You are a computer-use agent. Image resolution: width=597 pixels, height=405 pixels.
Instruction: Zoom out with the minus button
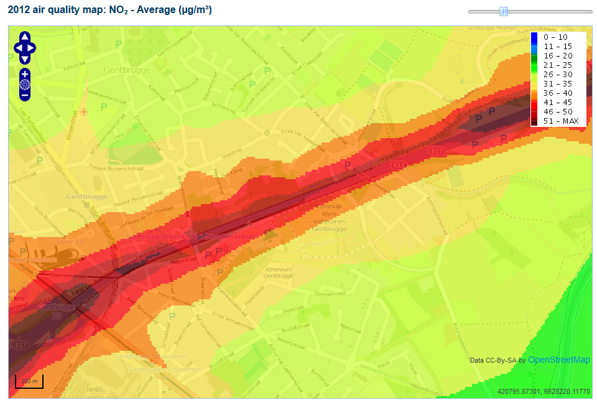(25, 96)
